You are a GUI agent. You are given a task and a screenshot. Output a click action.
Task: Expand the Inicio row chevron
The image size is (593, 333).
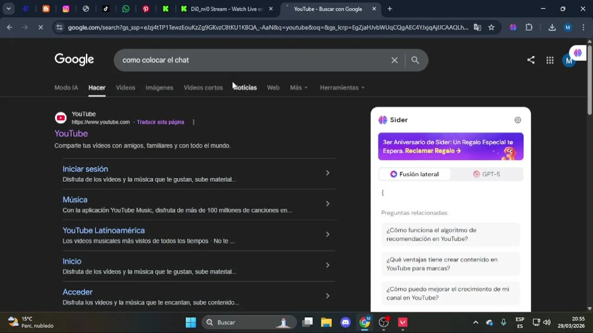click(328, 265)
